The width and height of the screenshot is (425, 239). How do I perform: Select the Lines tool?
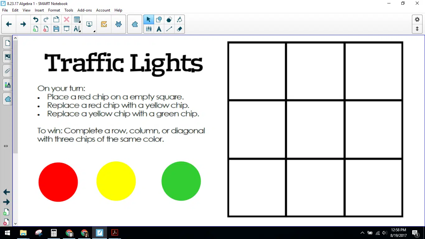tap(169, 29)
